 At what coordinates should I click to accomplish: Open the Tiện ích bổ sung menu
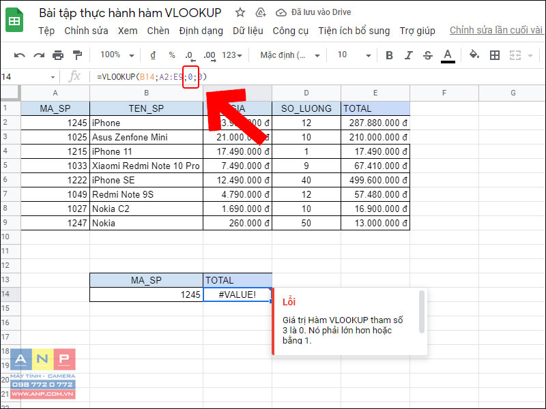pyautogui.click(x=354, y=31)
